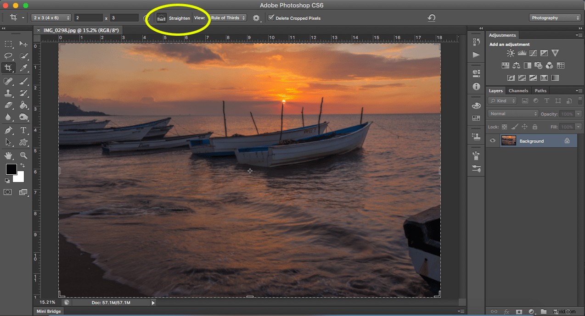Add a Curves adjustment
The height and width of the screenshot is (316, 585).
(533, 52)
